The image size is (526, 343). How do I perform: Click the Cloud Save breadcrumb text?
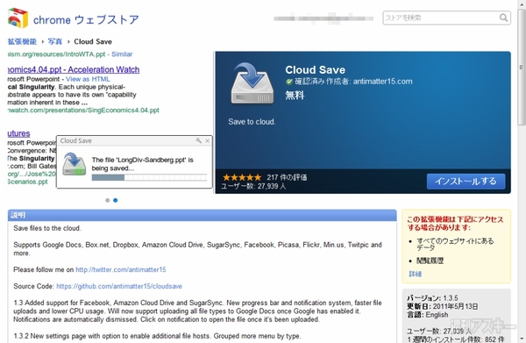(93, 41)
